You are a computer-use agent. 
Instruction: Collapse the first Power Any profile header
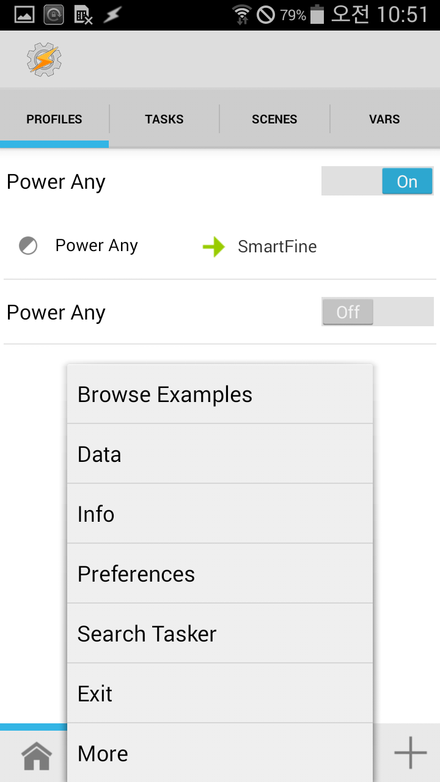tap(56, 182)
